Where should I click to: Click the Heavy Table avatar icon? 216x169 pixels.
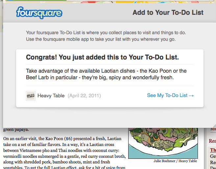point(31,96)
